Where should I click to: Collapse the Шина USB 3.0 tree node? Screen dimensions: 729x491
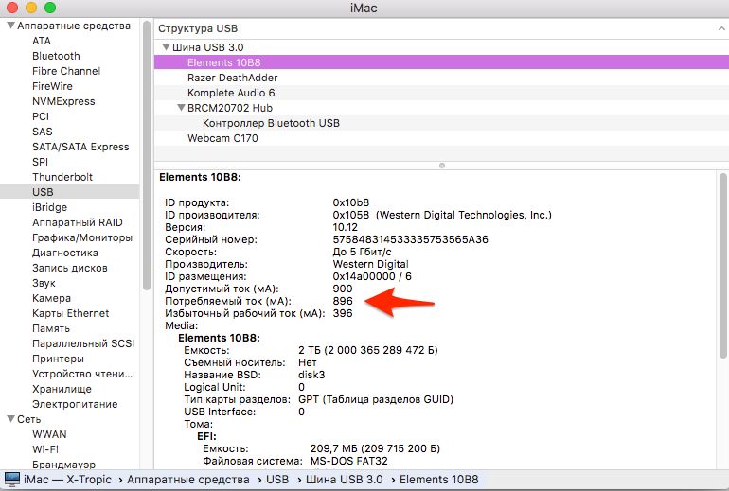click(166, 47)
